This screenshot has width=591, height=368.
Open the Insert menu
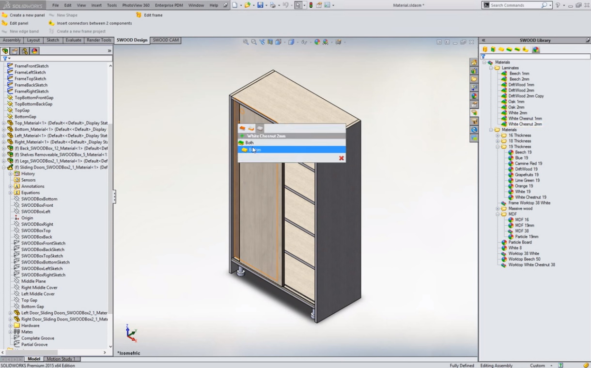pyautogui.click(x=96, y=5)
